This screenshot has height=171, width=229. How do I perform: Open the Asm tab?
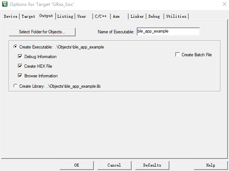pyautogui.click(x=119, y=16)
